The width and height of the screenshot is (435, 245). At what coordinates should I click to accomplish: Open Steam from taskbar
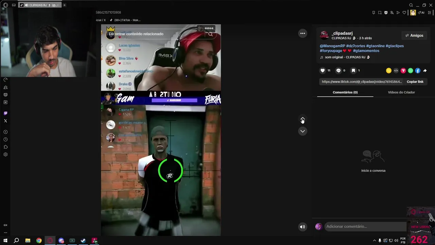[x=83, y=241]
